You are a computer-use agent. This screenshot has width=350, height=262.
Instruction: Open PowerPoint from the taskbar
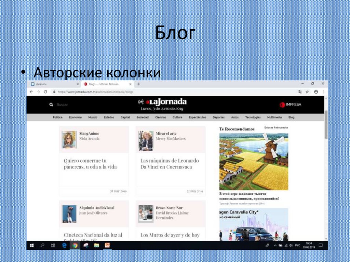coord(107,245)
